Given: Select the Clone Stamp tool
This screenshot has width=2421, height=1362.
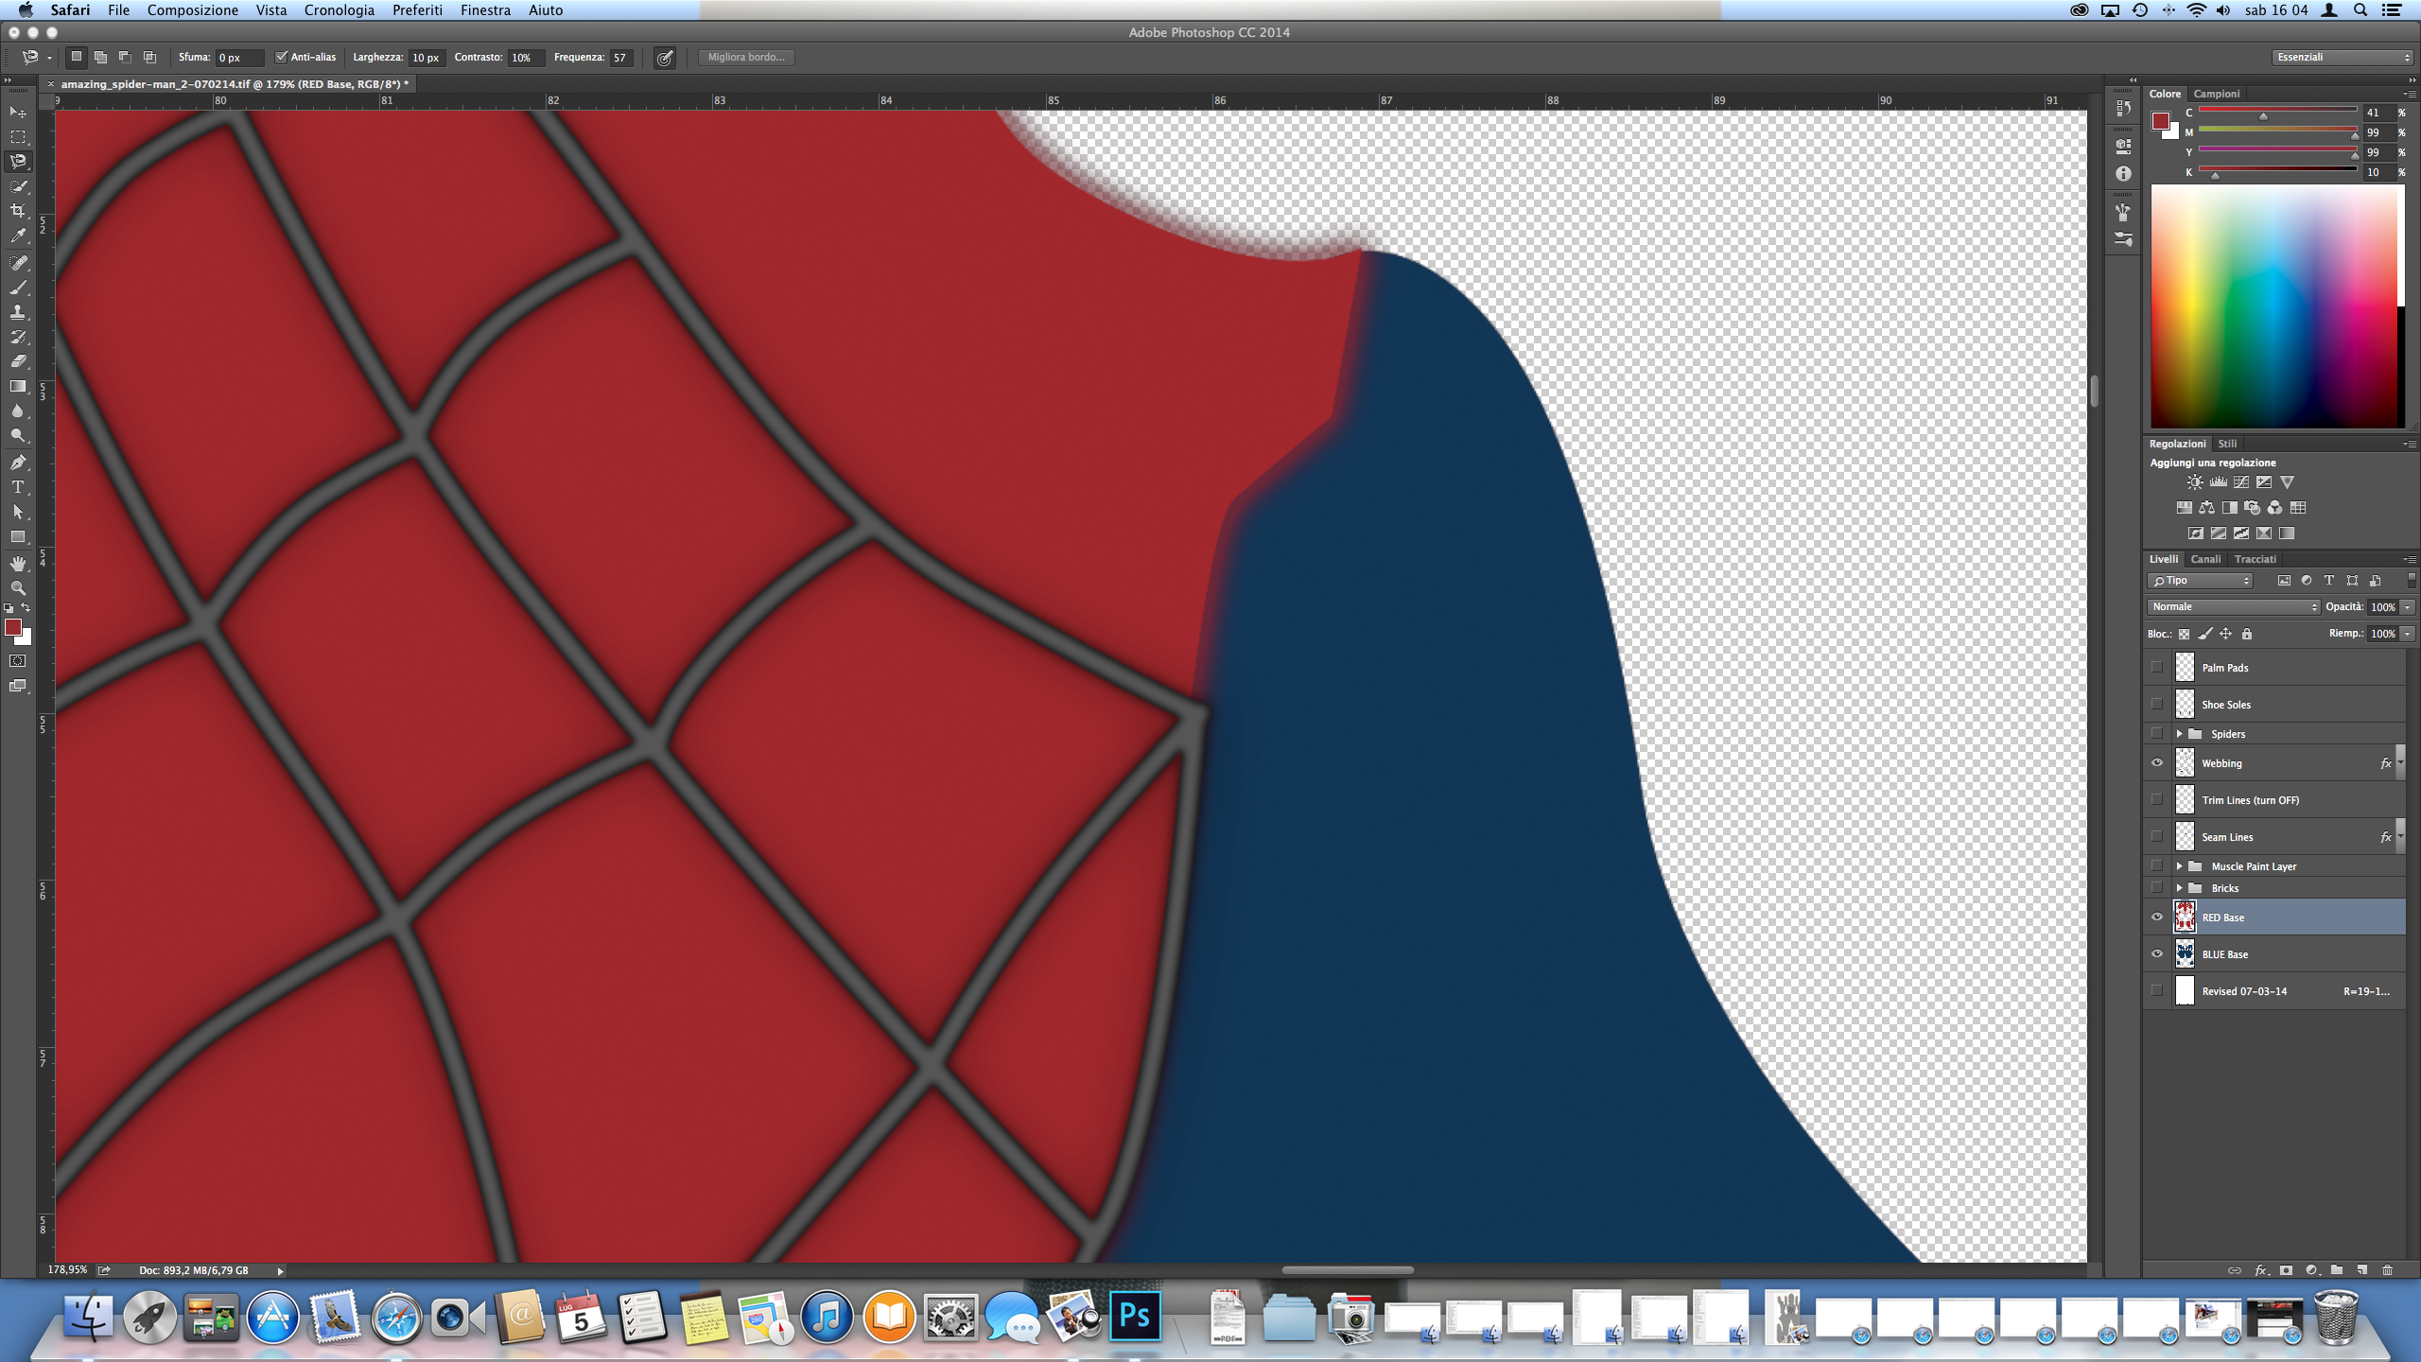Looking at the screenshot, I should (x=18, y=312).
